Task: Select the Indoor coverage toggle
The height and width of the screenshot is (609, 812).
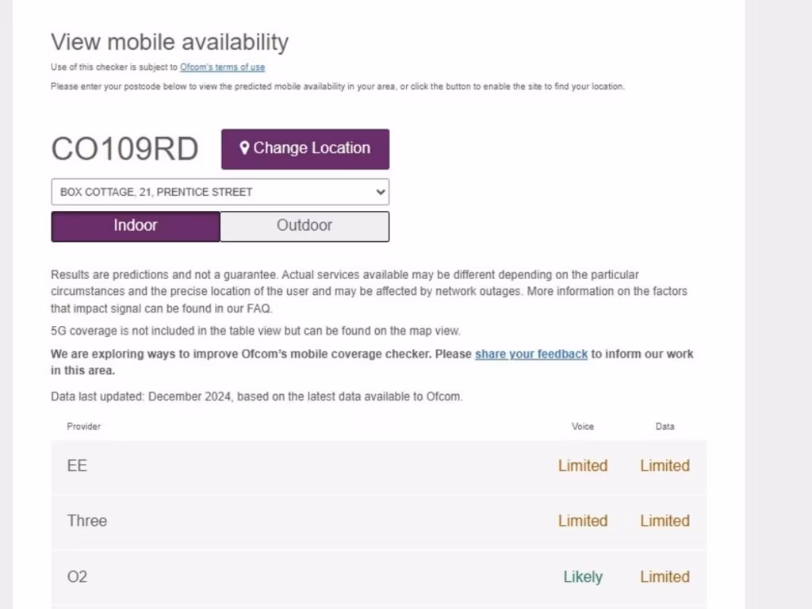Action: point(136,226)
